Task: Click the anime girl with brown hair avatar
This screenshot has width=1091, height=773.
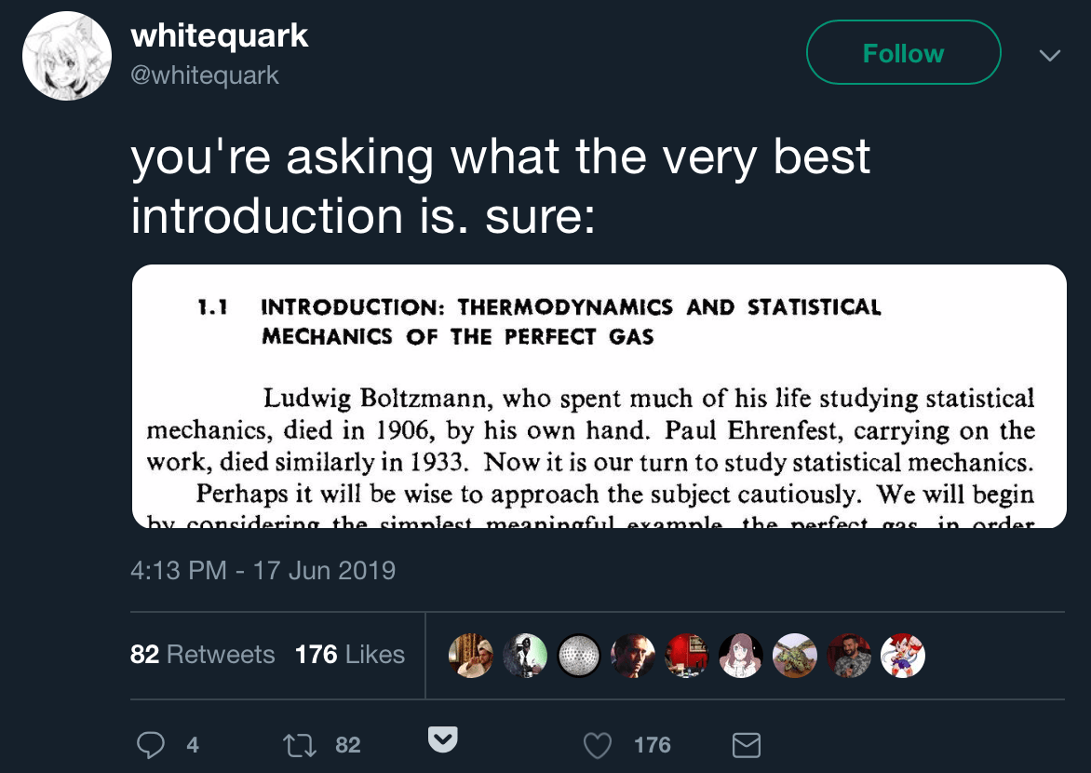Action: (x=741, y=656)
